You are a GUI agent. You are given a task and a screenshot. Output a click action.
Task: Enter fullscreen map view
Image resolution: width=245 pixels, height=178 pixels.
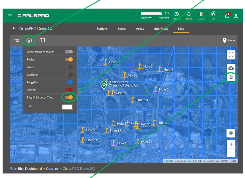point(231,55)
